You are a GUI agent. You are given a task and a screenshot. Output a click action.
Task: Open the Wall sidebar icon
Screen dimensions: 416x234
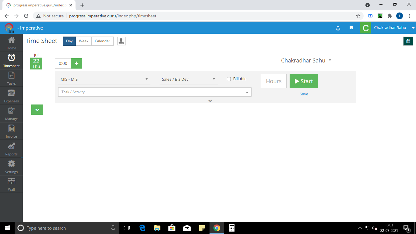11,184
